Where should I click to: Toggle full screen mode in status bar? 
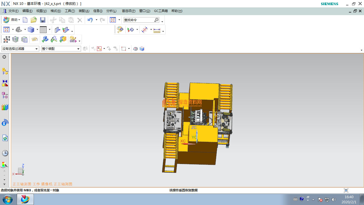(x=346, y=190)
